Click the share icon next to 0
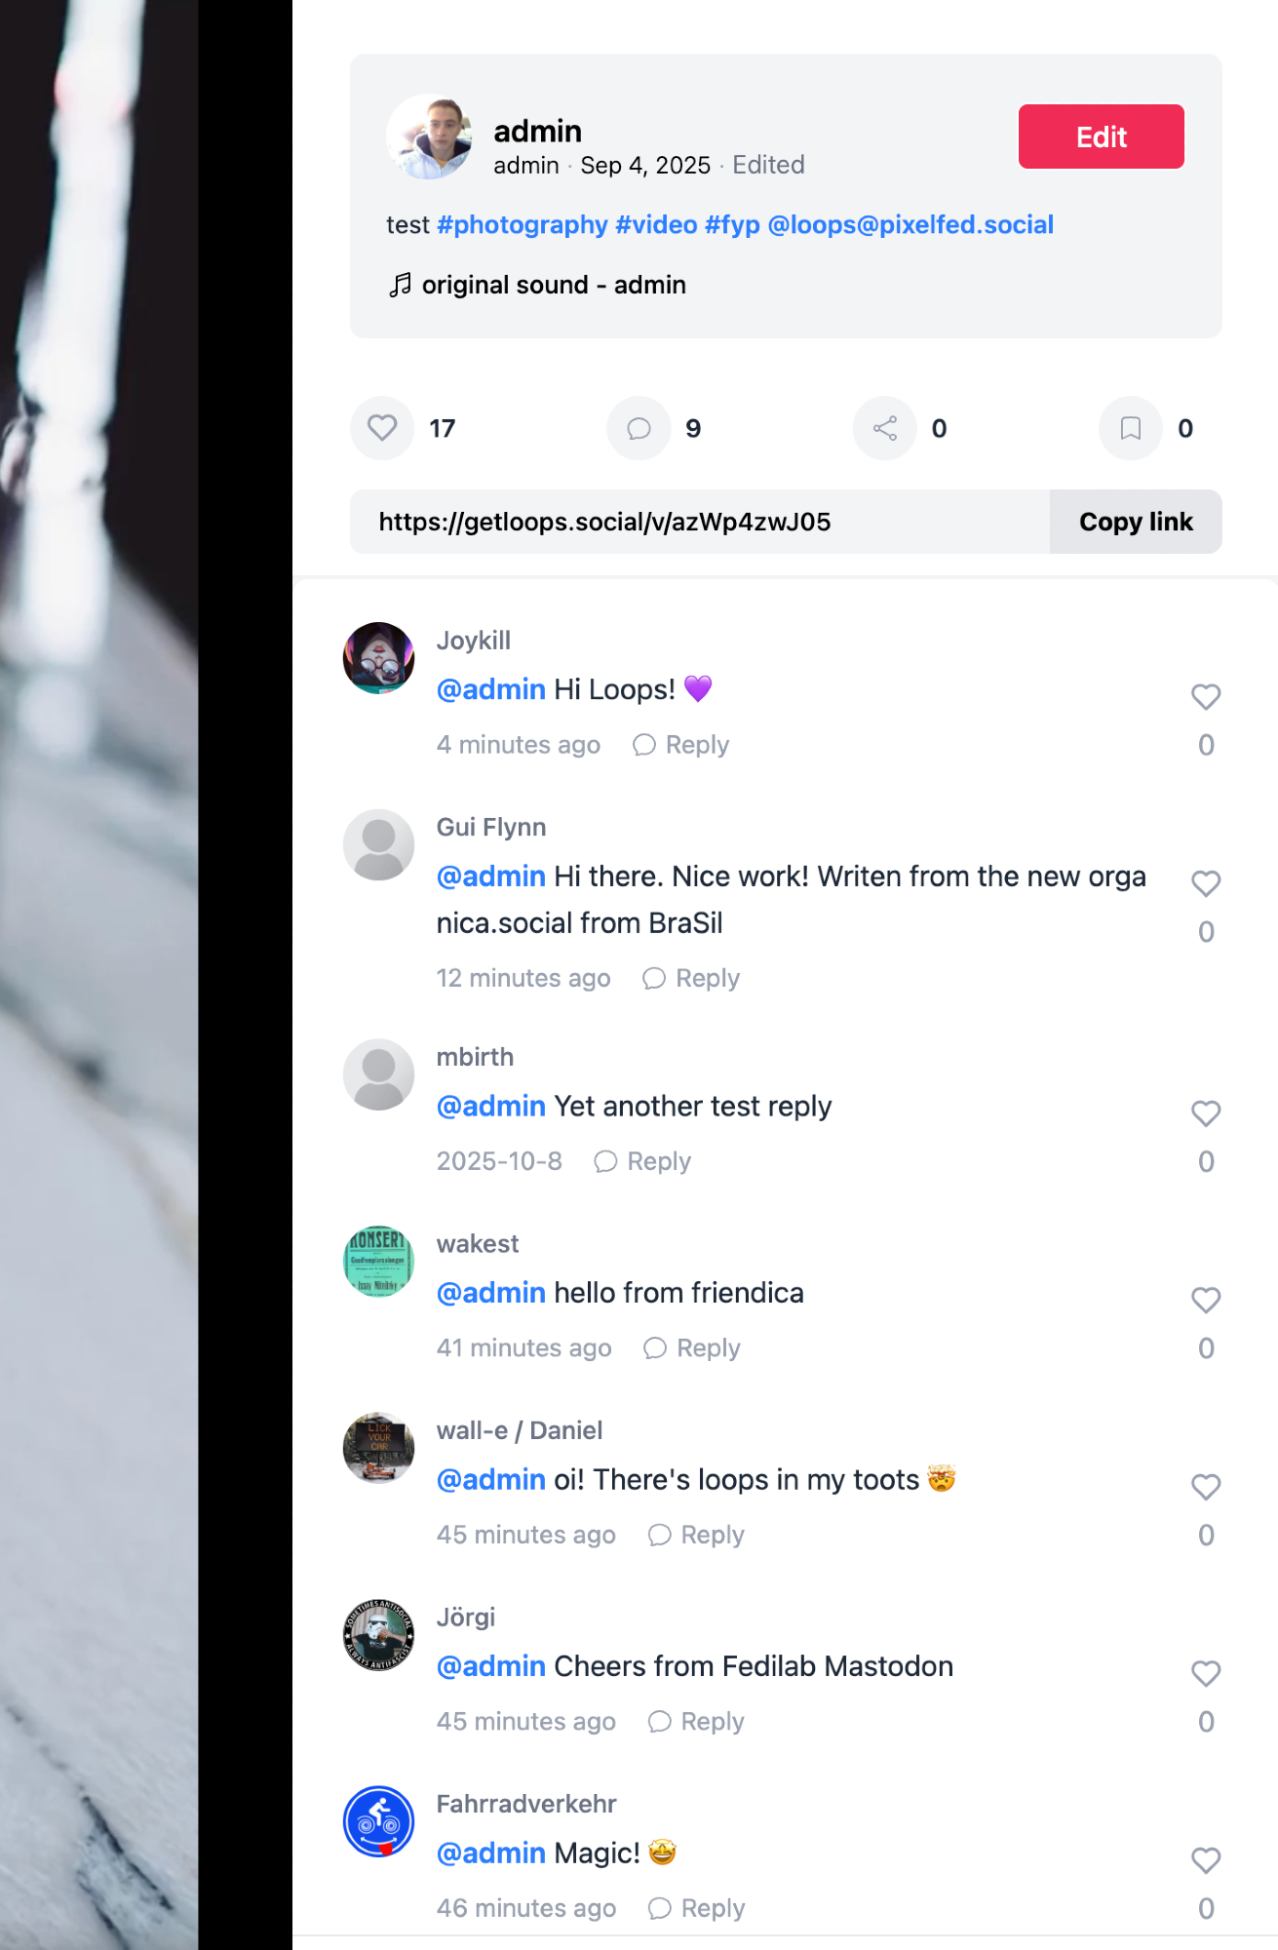This screenshot has width=1278, height=1950. pos(885,428)
